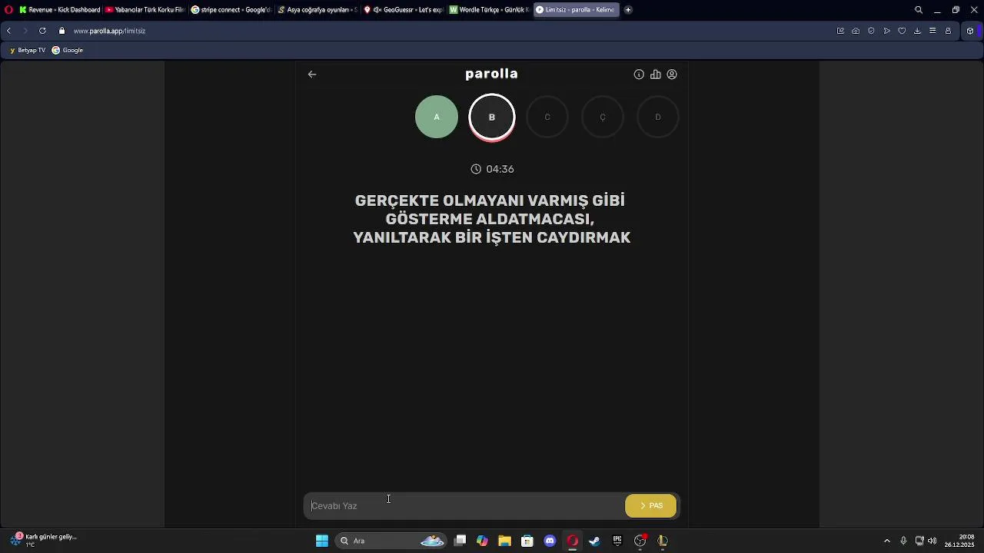
Task: Open the Betyap TV bookmark
Action: [28, 50]
